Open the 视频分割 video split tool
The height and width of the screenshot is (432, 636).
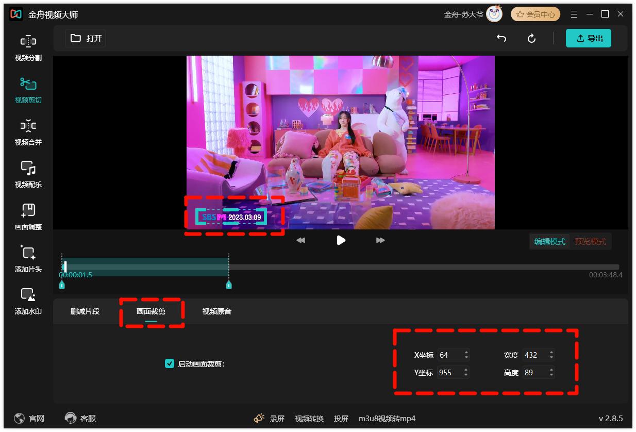[28, 47]
